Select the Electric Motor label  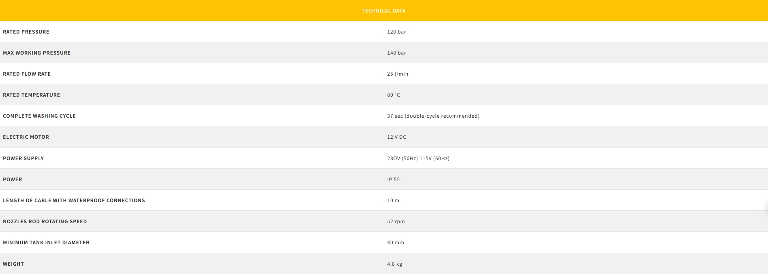click(26, 137)
